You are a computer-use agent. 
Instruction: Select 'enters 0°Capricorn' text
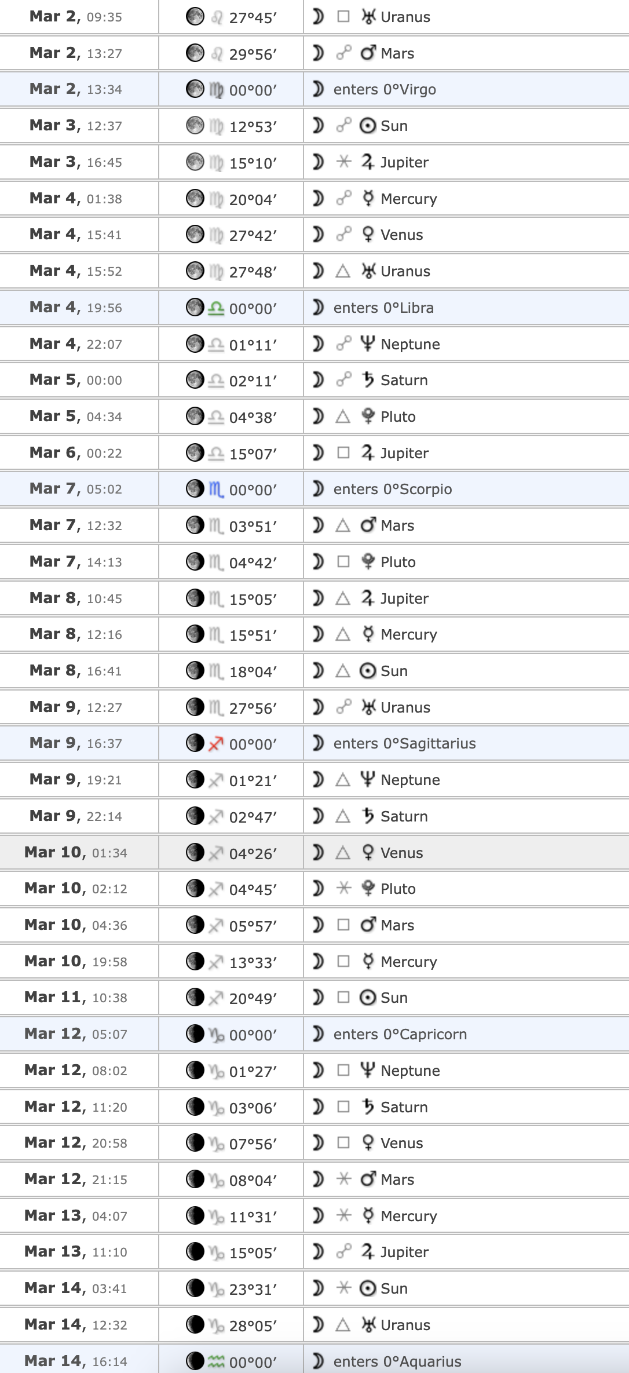(x=400, y=1034)
